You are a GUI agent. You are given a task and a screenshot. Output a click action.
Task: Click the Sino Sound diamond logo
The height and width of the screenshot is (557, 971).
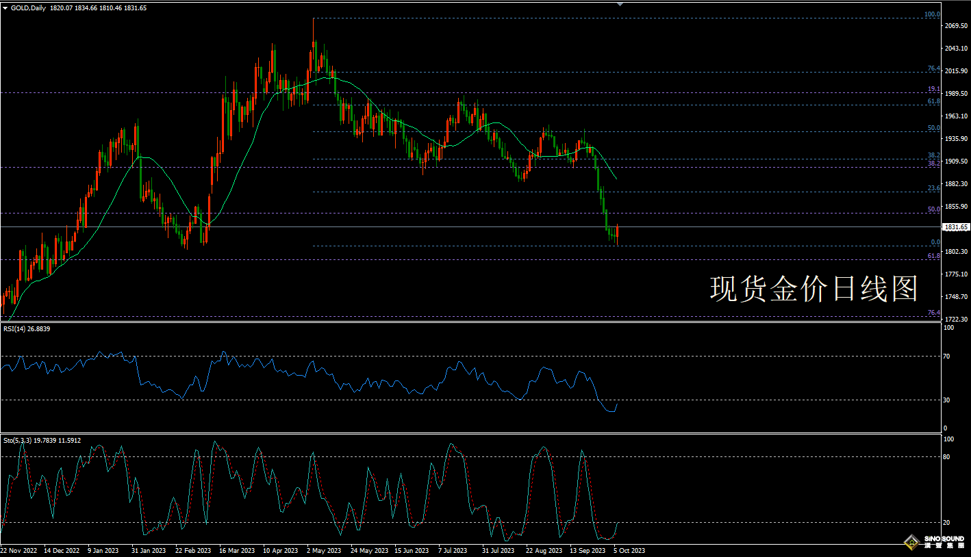click(911, 543)
